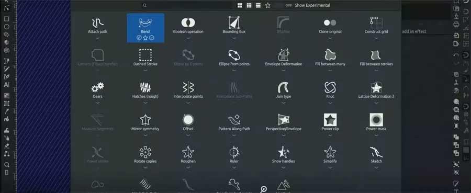471x193 pixels.
Task: Click the Cut scissors icon in right toolbar
Action: (456, 83)
